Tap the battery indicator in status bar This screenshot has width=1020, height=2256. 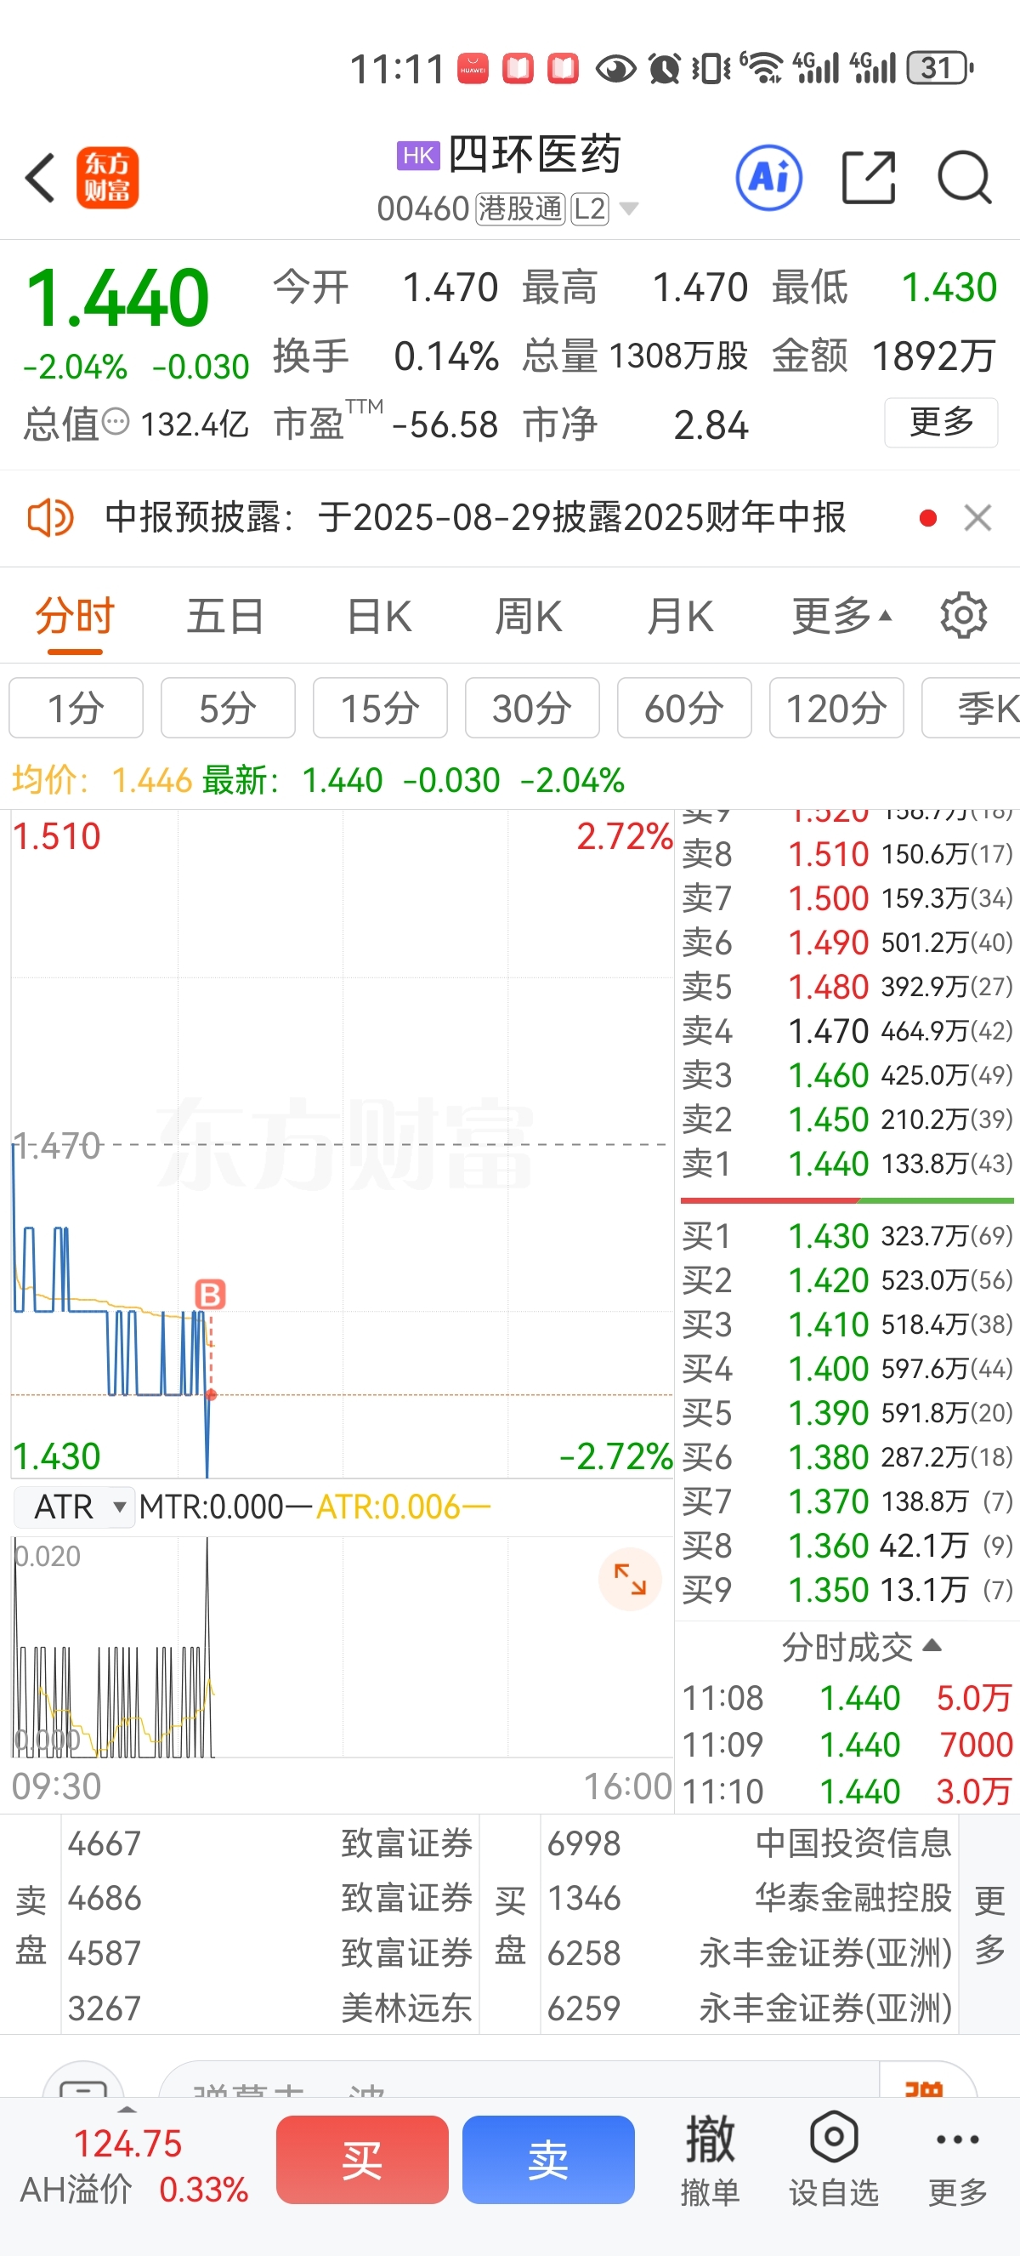[940, 67]
